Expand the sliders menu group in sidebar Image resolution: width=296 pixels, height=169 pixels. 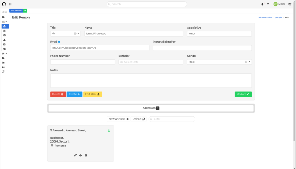[4, 54]
